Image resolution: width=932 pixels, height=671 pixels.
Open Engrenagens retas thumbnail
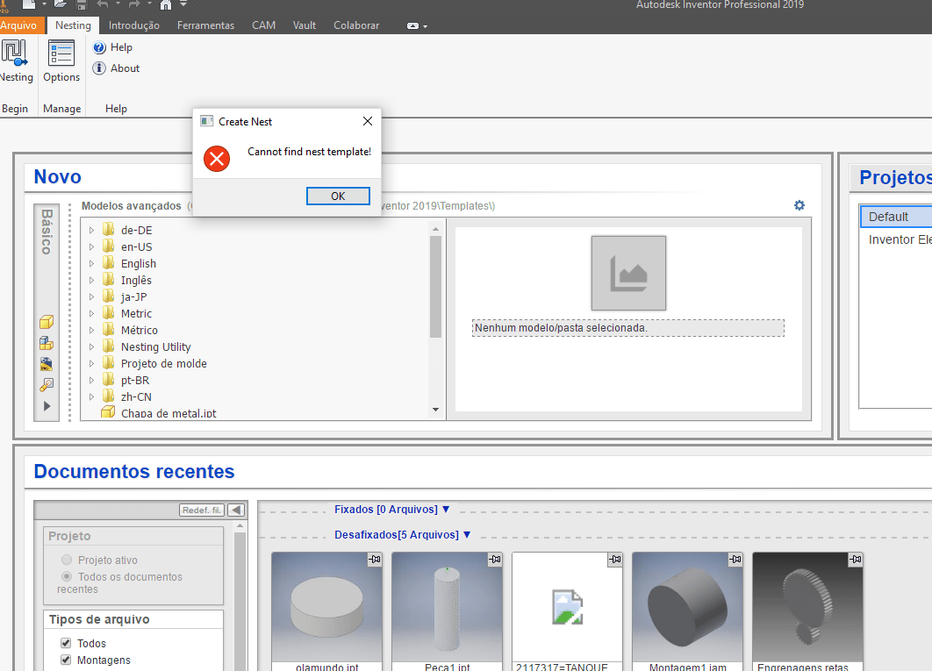(x=807, y=607)
